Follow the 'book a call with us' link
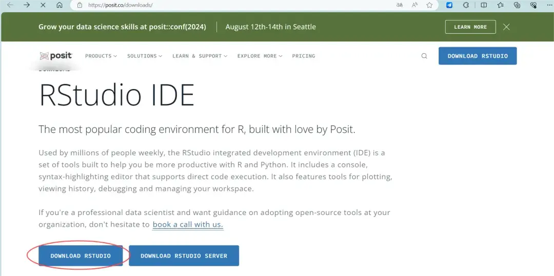The height and width of the screenshot is (276, 554). point(188,224)
